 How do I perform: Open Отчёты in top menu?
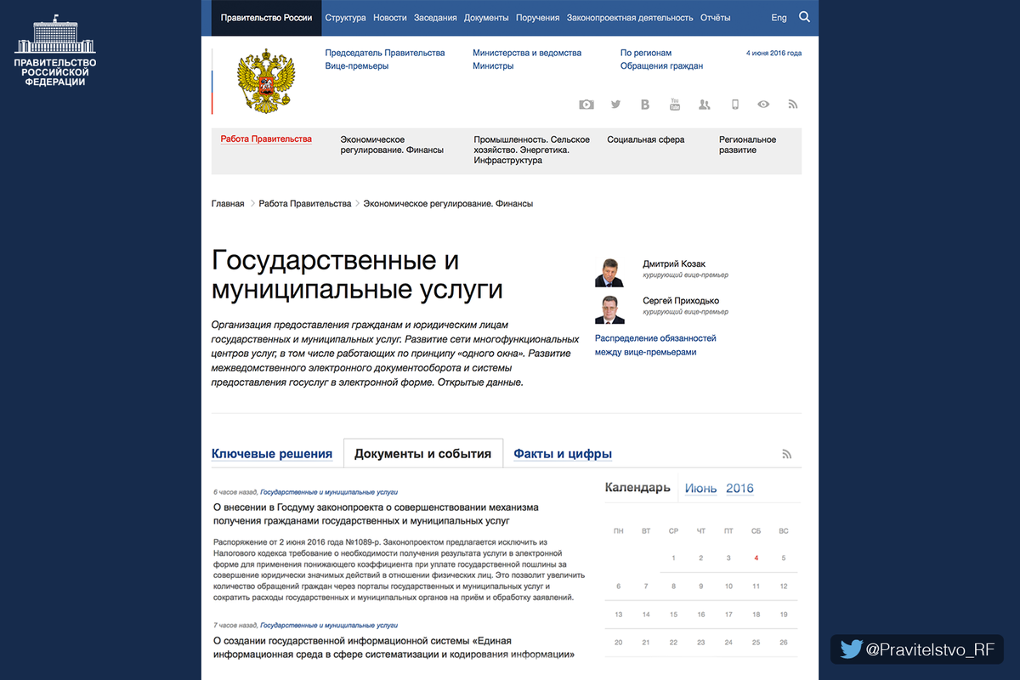[716, 18]
